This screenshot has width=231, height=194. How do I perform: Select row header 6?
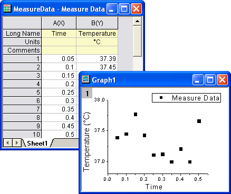22,101
